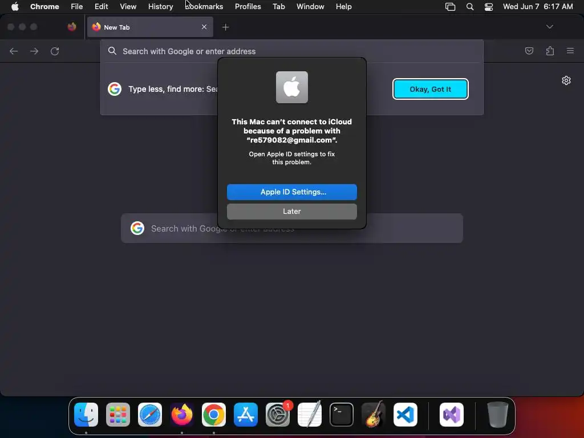Open Finder from the dock

point(86,415)
